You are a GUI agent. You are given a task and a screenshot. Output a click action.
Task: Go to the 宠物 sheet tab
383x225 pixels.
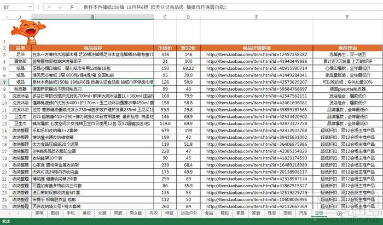(287, 213)
